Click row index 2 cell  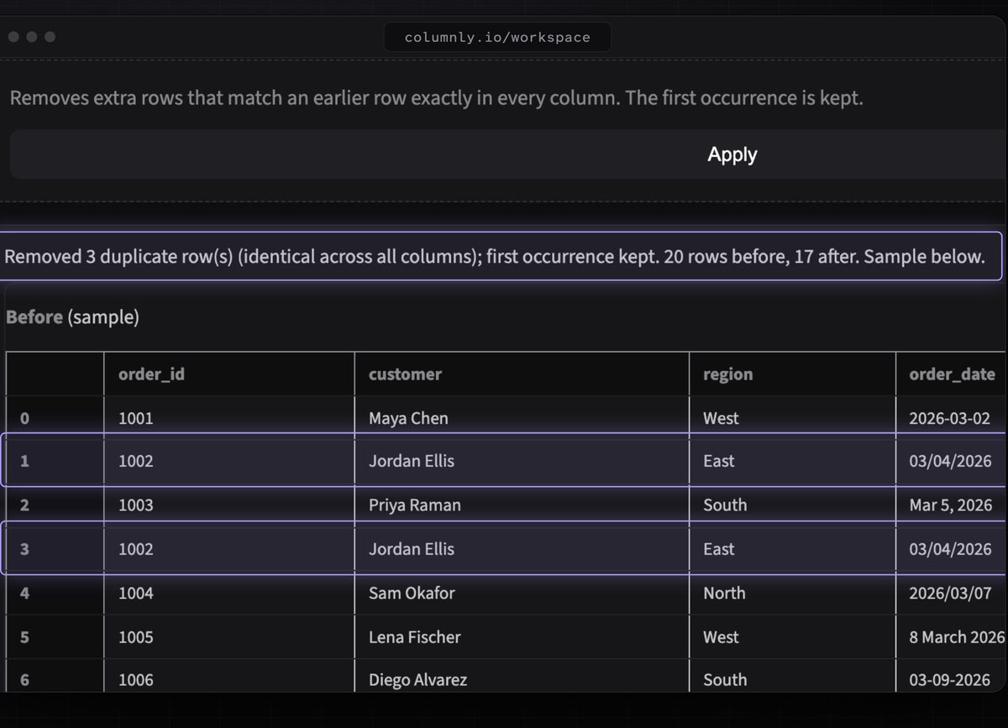[55, 505]
